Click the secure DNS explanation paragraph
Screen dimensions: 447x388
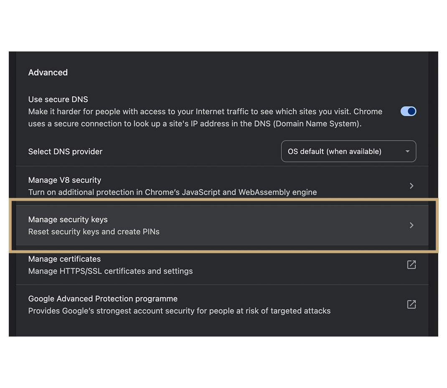pos(205,117)
